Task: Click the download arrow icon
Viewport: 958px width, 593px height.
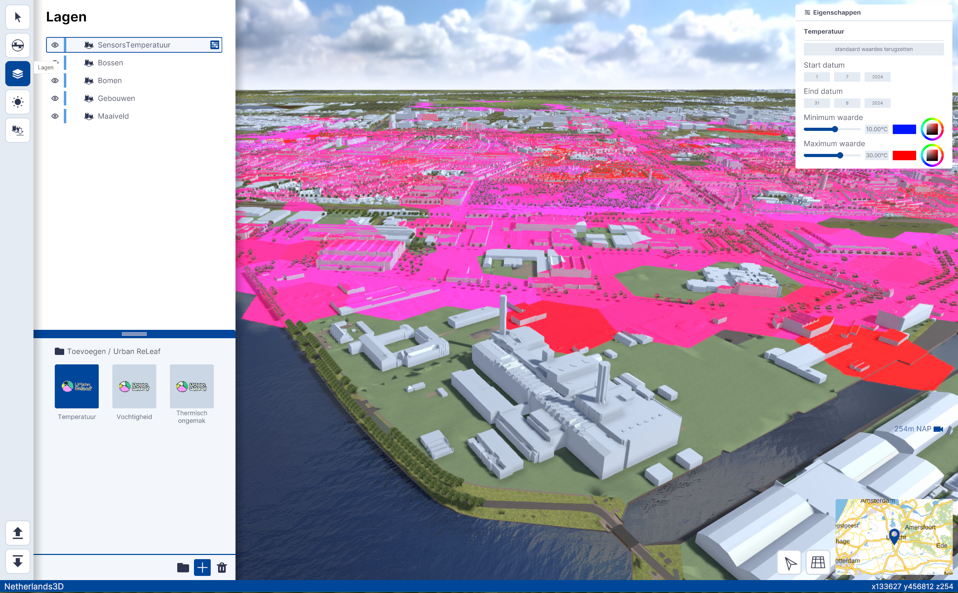Action: click(x=18, y=561)
